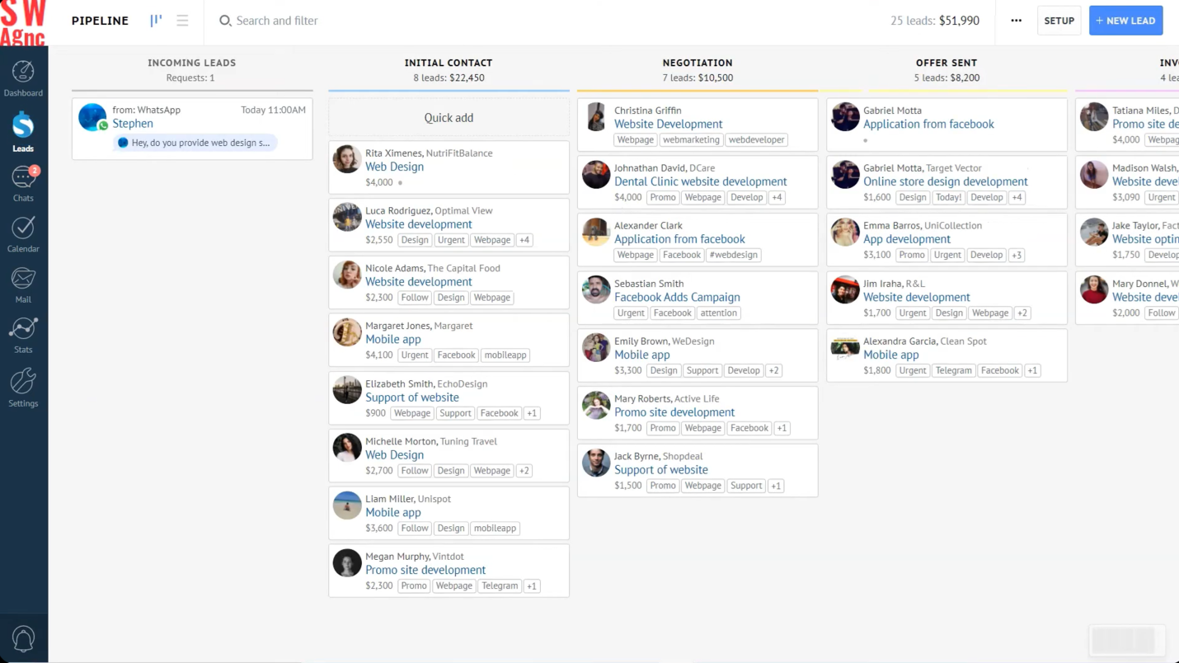Image resolution: width=1179 pixels, height=663 pixels.
Task: Open Settings from the sidebar
Action: [23, 388]
